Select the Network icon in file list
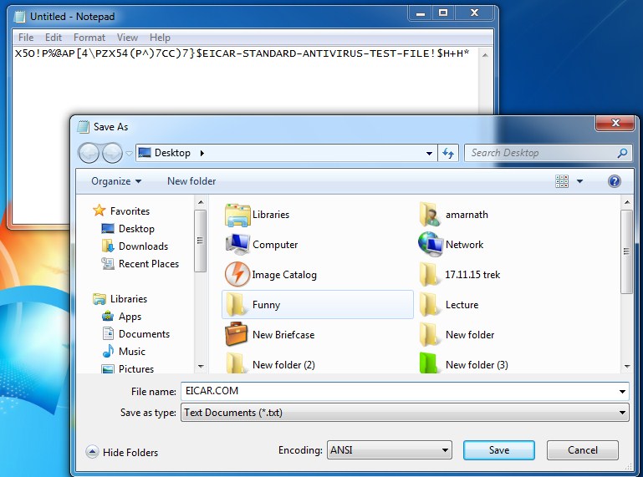The width and height of the screenshot is (643, 477). click(430, 244)
